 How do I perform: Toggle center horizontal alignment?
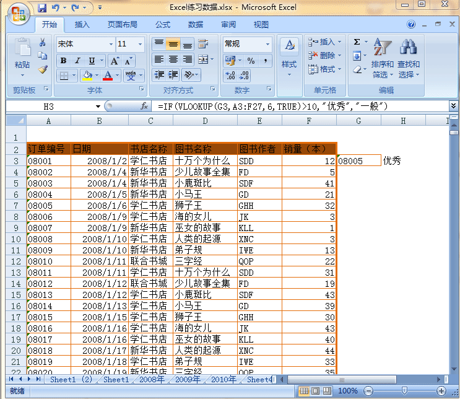tap(173, 60)
